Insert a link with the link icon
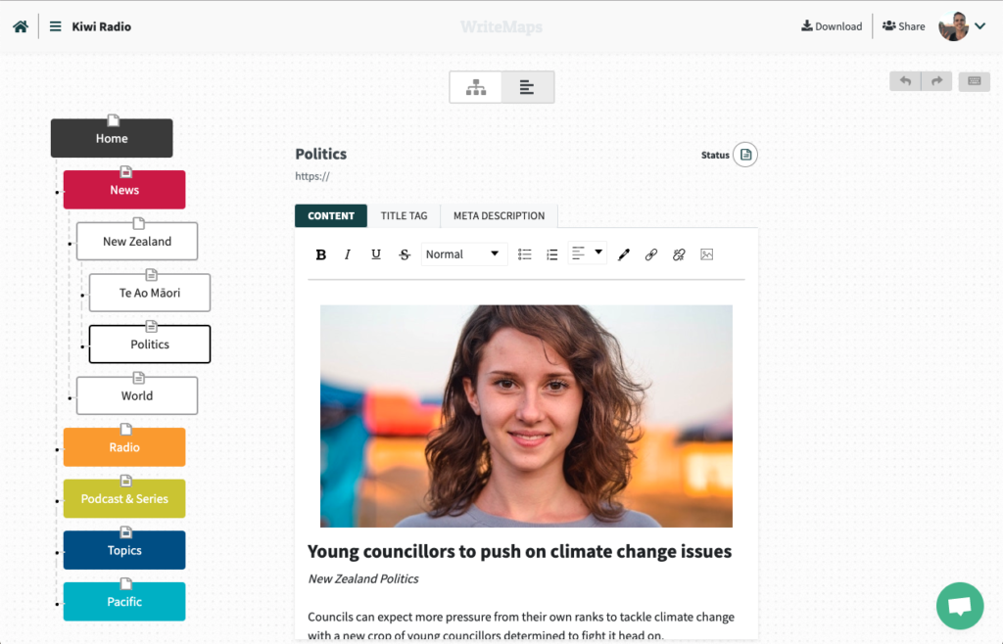The width and height of the screenshot is (1003, 644). pyautogui.click(x=650, y=254)
